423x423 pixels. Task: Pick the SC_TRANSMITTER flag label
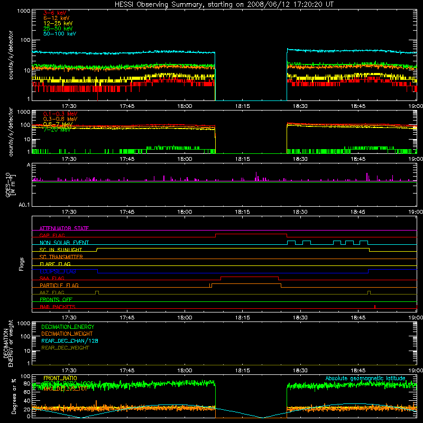[x=61, y=257]
